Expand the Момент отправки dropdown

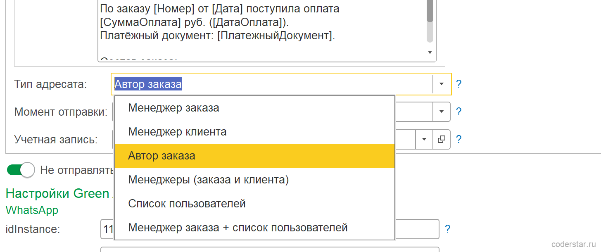(x=442, y=112)
